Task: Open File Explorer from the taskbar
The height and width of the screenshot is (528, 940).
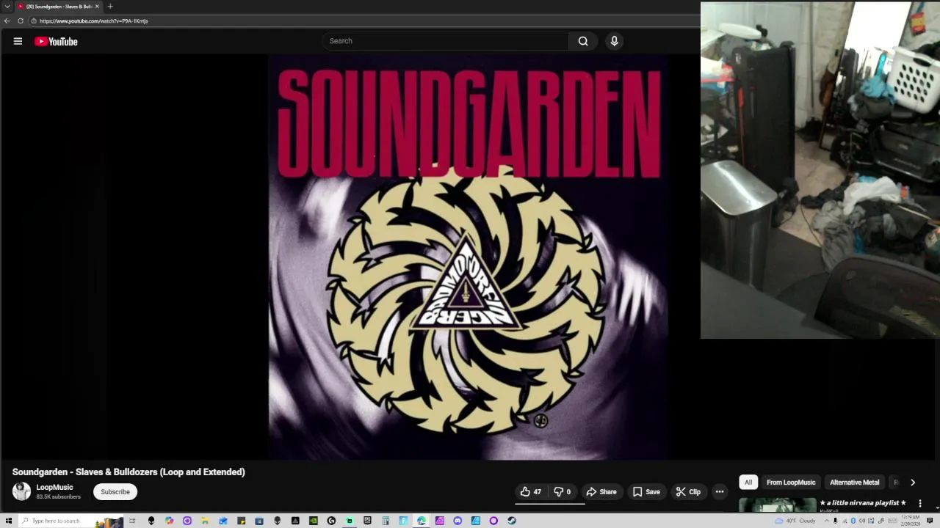Action: [204, 521]
